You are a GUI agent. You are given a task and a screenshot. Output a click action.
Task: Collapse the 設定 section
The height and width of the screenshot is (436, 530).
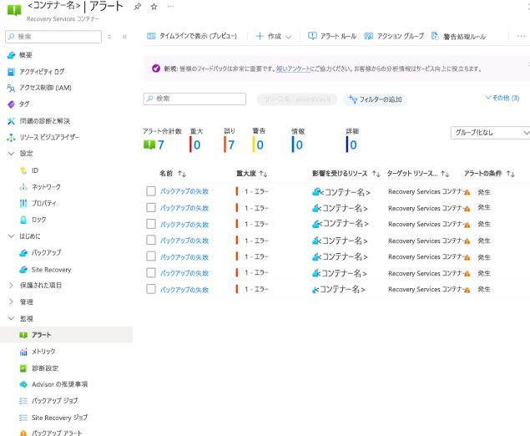click(x=11, y=154)
